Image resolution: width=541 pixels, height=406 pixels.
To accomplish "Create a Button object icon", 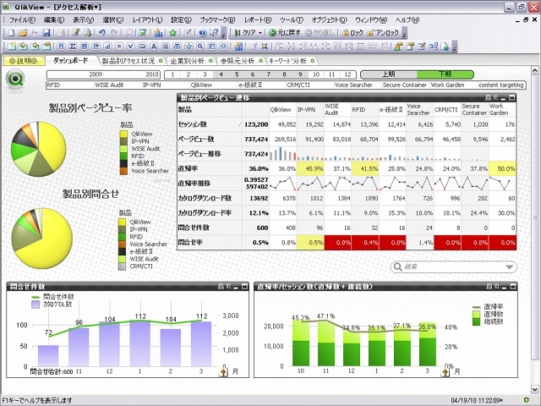I will pyautogui.click(x=142, y=47).
